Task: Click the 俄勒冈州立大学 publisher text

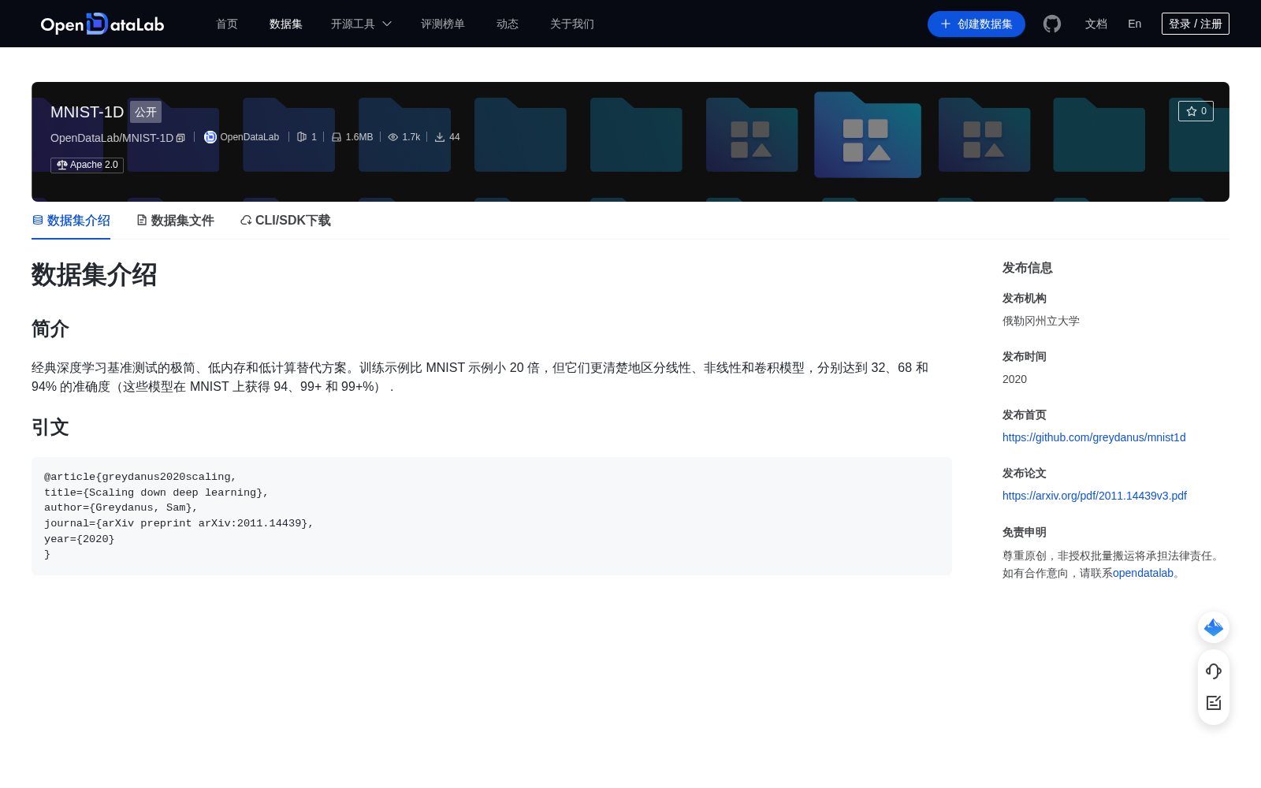Action: tap(1041, 321)
